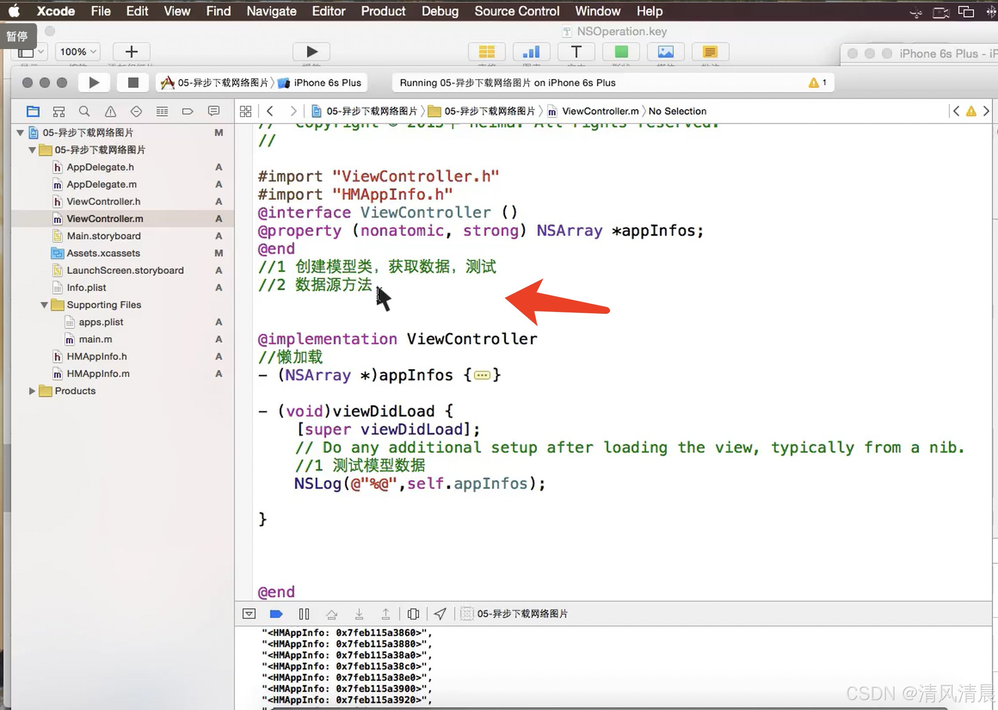The image size is (998, 710).
Task: Toggle breakpoints activation in debug bar
Action: click(276, 614)
